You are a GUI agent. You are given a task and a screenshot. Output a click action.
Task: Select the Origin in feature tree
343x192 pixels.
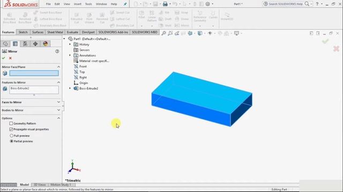click(x=84, y=83)
